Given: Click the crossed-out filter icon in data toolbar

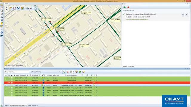Looking at the screenshot, I should pyautogui.click(x=76, y=72).
